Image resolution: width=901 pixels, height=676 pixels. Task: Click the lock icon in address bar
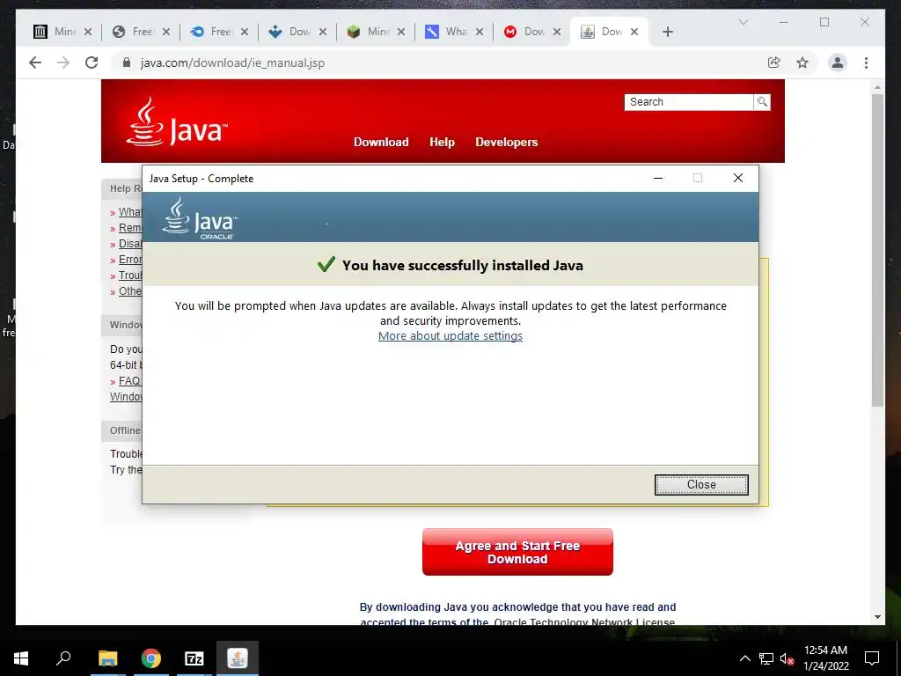(127, 62)
